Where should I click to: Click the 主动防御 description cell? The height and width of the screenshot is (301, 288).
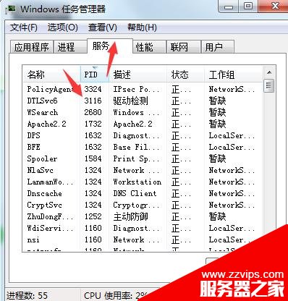[x=131, y=216]
